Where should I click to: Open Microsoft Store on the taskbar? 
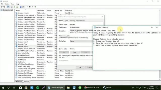tap(26, 88)
